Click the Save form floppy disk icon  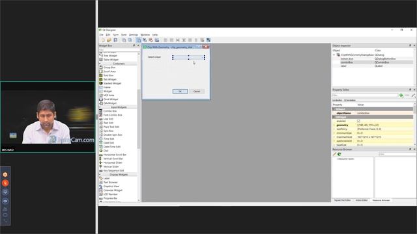pos(115,40)
